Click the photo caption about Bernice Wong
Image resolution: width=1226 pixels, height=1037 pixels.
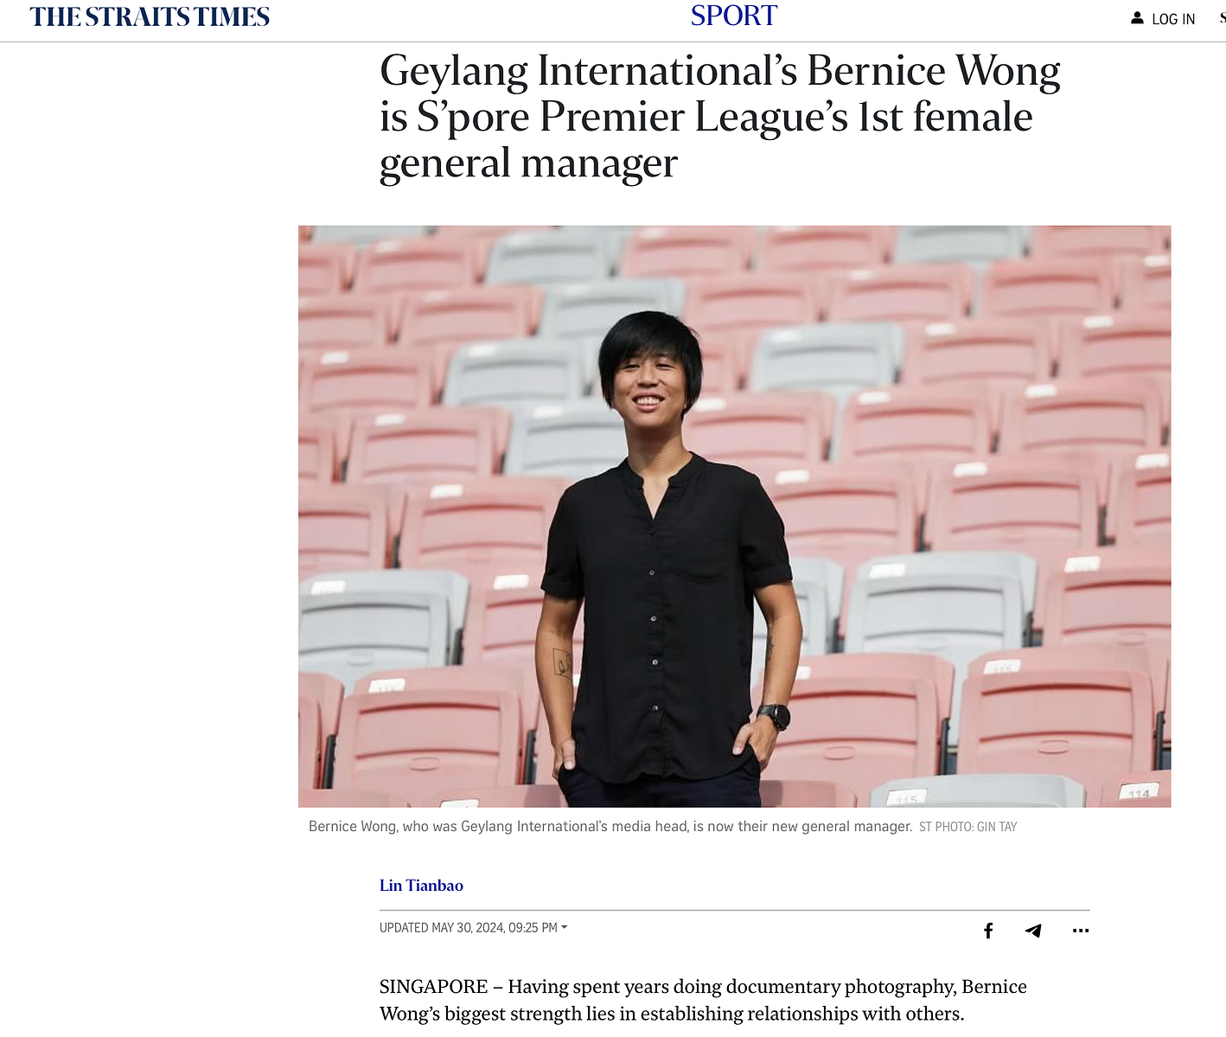pyautogui.click(x=610, y=827)
